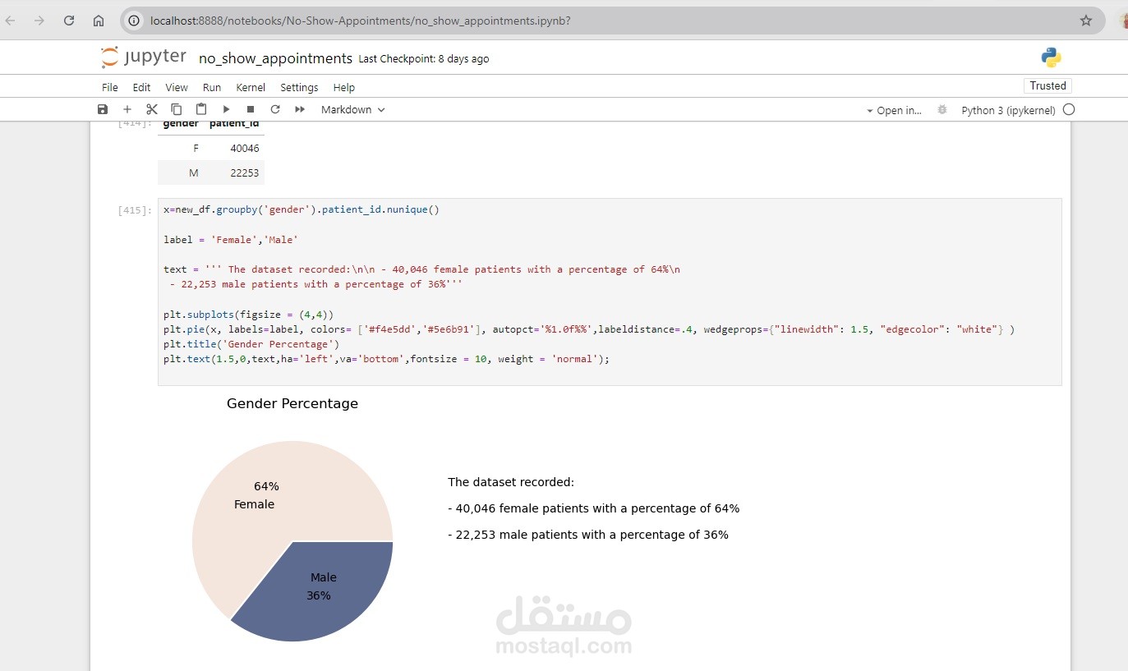Open the Run menu
The width and height of the screenshot is (1128, 671).
pos(212,87)
